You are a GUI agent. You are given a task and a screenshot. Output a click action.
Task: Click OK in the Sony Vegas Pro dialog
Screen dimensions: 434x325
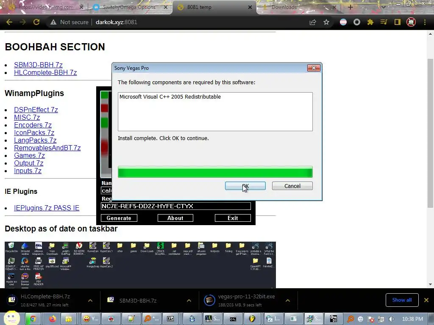tap(245, 186)
